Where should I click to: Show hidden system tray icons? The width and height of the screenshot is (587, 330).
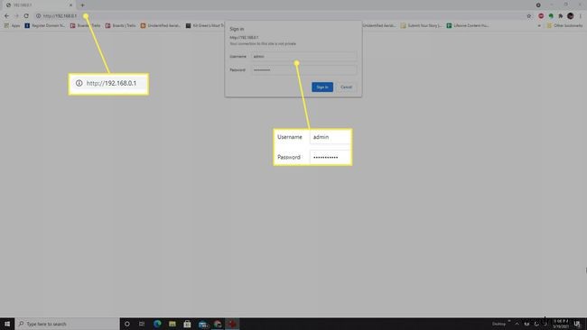coord(517,324)
